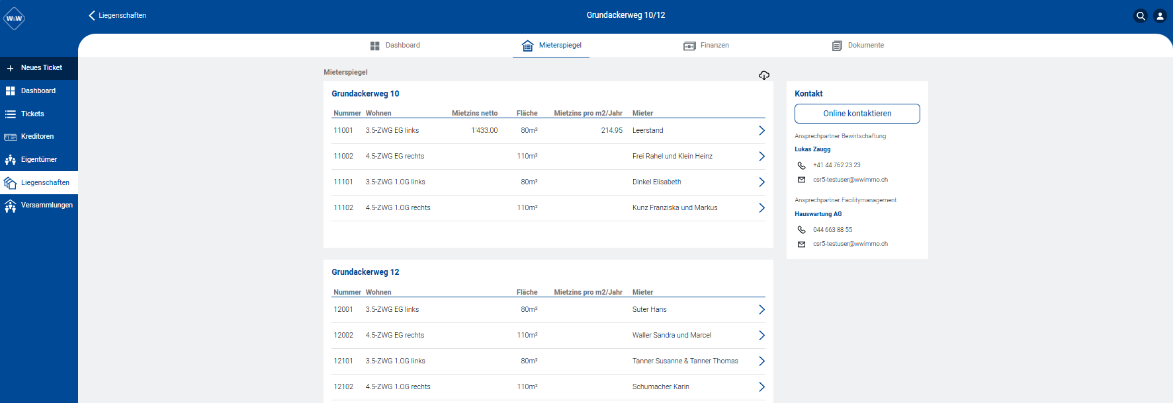Click the Grundackerweg 10 heading

pos(365,94)
